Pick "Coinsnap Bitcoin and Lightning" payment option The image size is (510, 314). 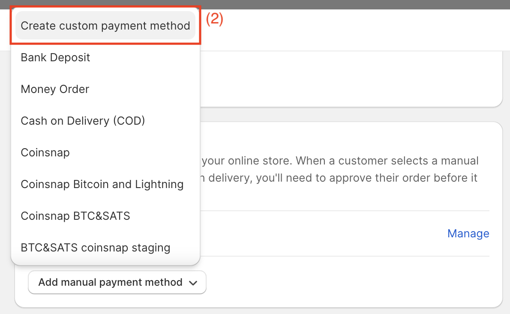click(x=102, y=184)
